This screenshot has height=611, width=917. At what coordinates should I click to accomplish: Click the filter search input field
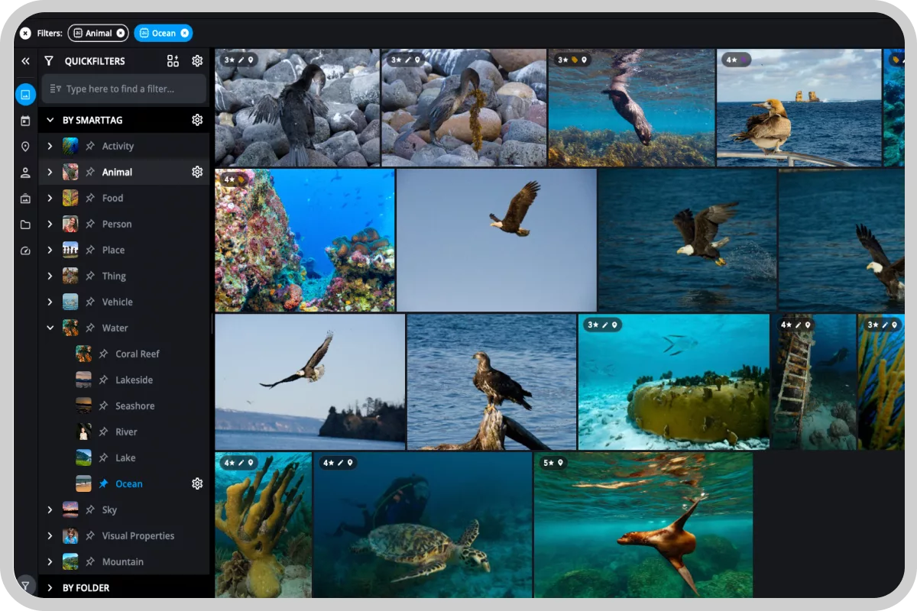126,89
